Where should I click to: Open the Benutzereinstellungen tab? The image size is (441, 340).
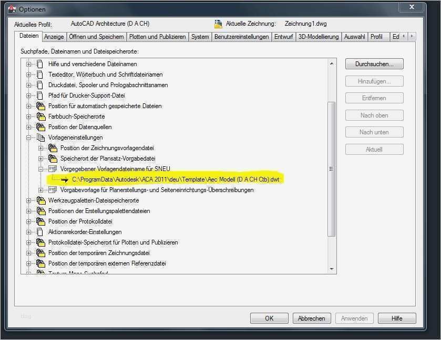(x=242, y=37)
